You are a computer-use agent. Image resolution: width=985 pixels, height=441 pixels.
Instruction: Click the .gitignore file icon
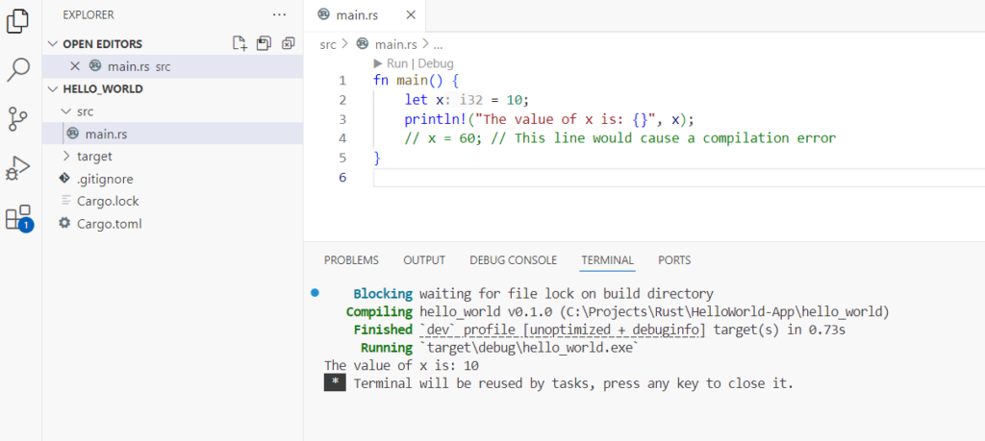pyautogui.click(x=64, y=179)
